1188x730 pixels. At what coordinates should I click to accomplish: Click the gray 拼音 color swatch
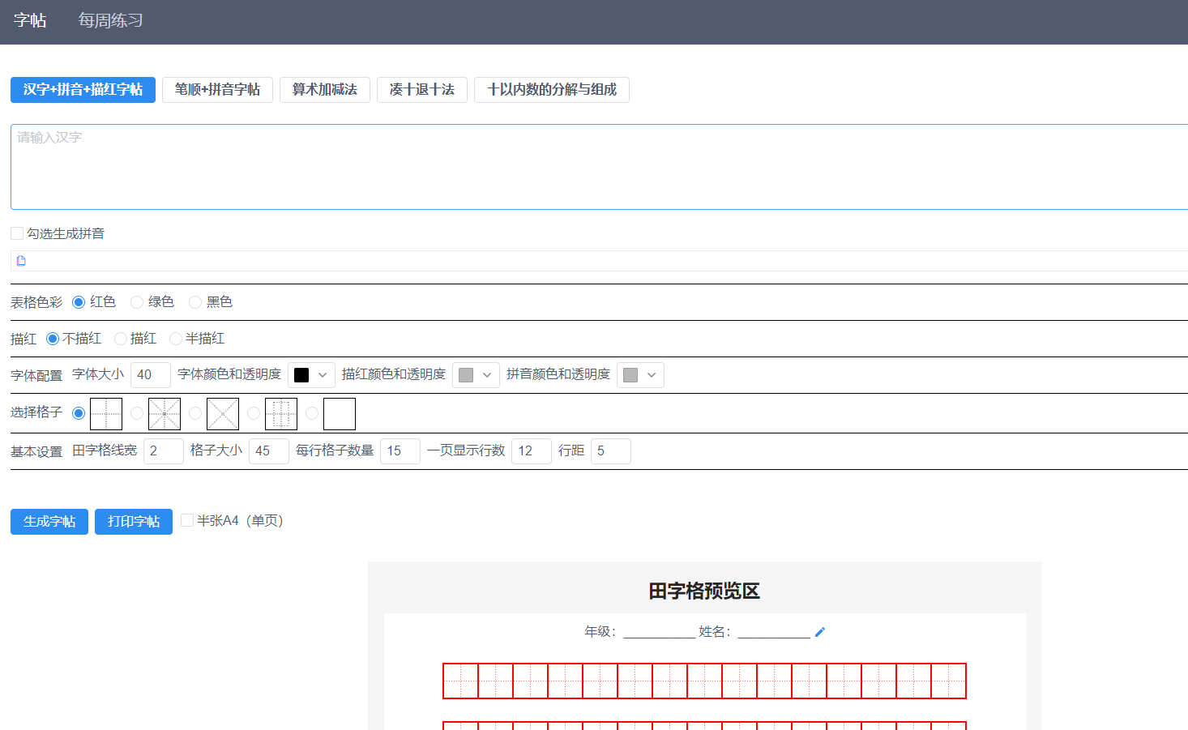tap(630, 375)
